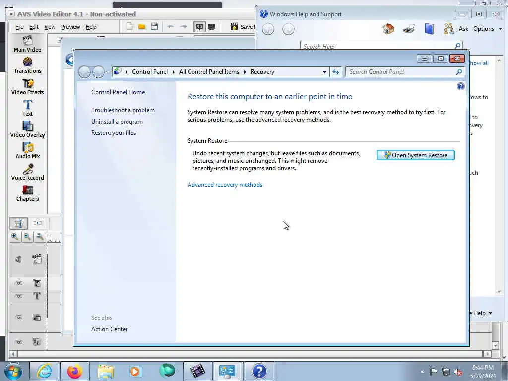Click Restore your files link

pos(114,133)
